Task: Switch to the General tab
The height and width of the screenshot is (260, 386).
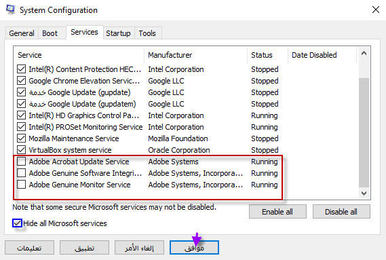Action: click(22, 33)
